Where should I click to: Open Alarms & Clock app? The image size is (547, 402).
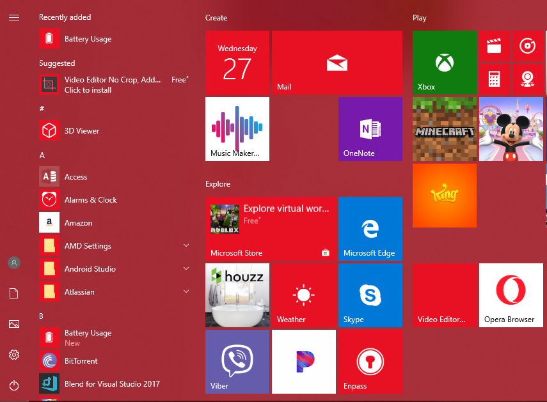[115, 199]
